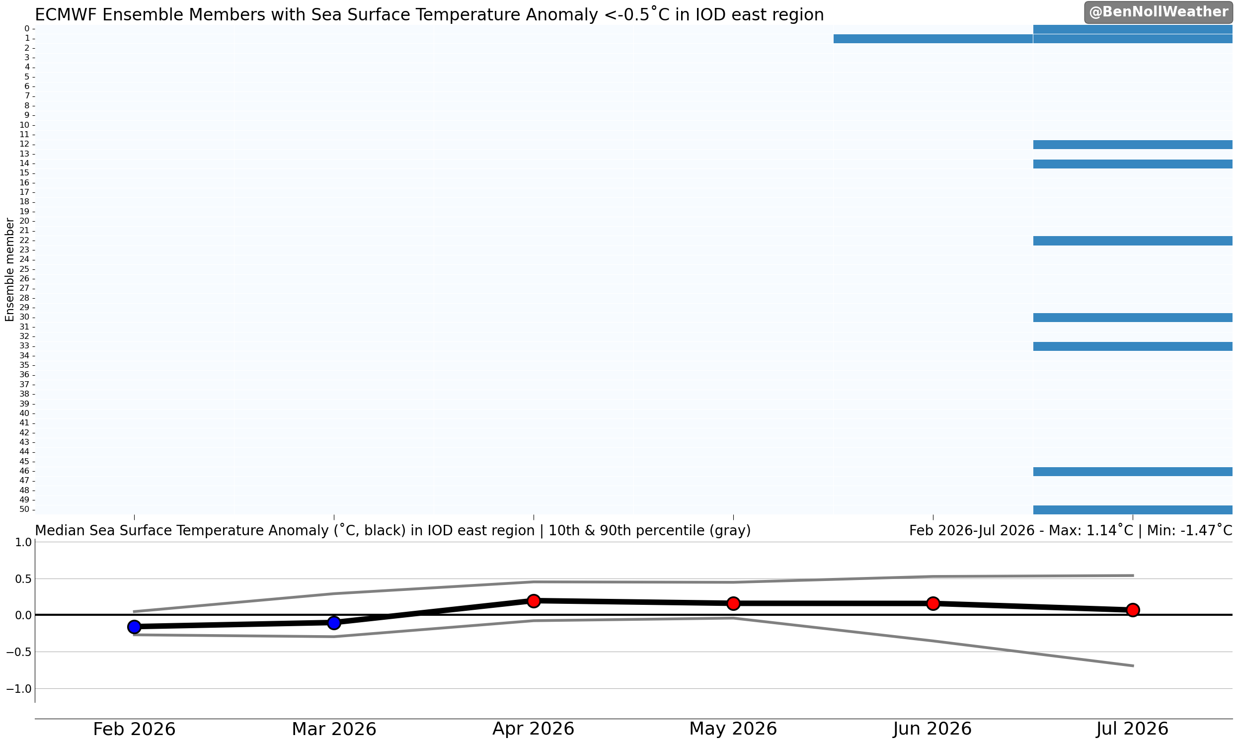1237x743 pixels.
Task: Click the blue bar for ensemble member 30
Action: pyautogui.click(x=1132, y=318)
